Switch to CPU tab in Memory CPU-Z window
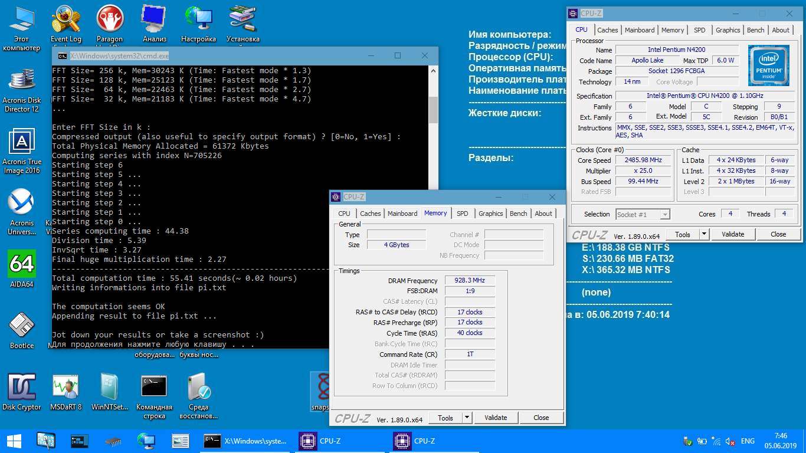 (345, 214)
